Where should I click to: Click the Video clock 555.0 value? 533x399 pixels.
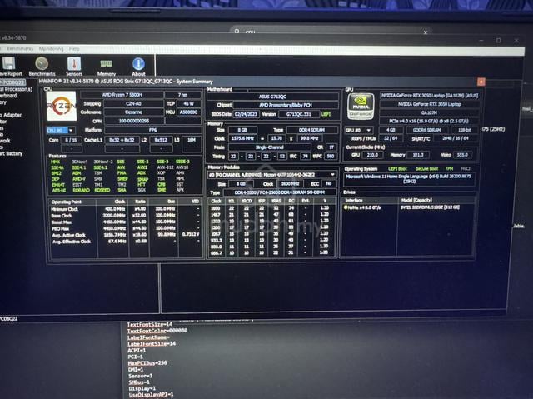pos(462,155)
